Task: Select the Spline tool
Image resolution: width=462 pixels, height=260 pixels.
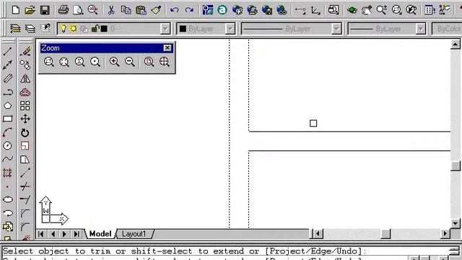Action: coord(8,159)
